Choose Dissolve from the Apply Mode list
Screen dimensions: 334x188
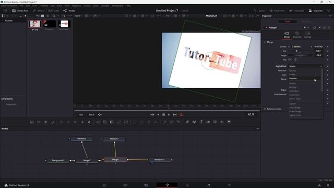tap(305, 78)
